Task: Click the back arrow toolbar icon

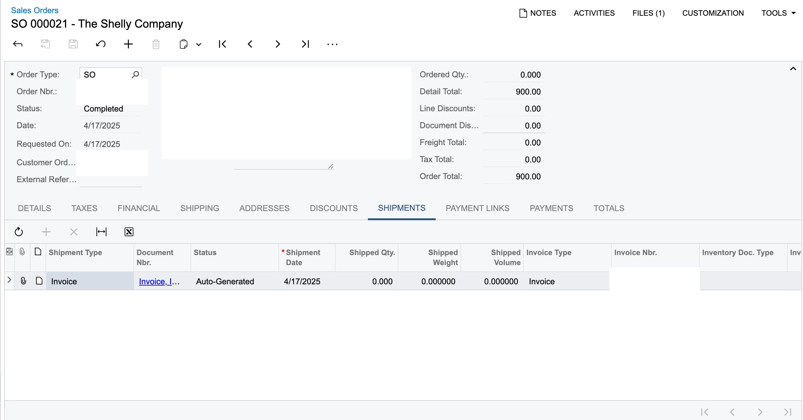Action: [x=18, y=44]
